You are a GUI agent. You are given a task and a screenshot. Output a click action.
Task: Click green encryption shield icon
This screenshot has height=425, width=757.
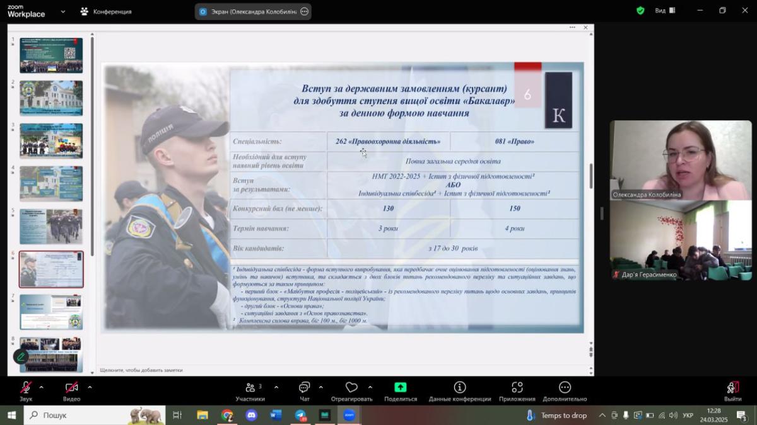(x=640, y=11)
